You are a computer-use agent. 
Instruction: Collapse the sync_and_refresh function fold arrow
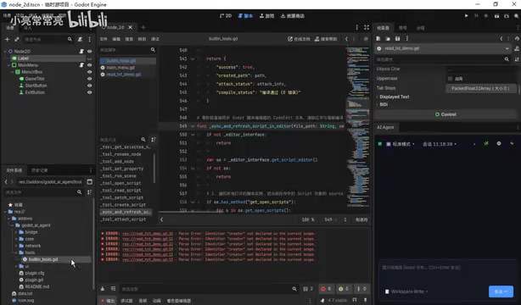193,126
